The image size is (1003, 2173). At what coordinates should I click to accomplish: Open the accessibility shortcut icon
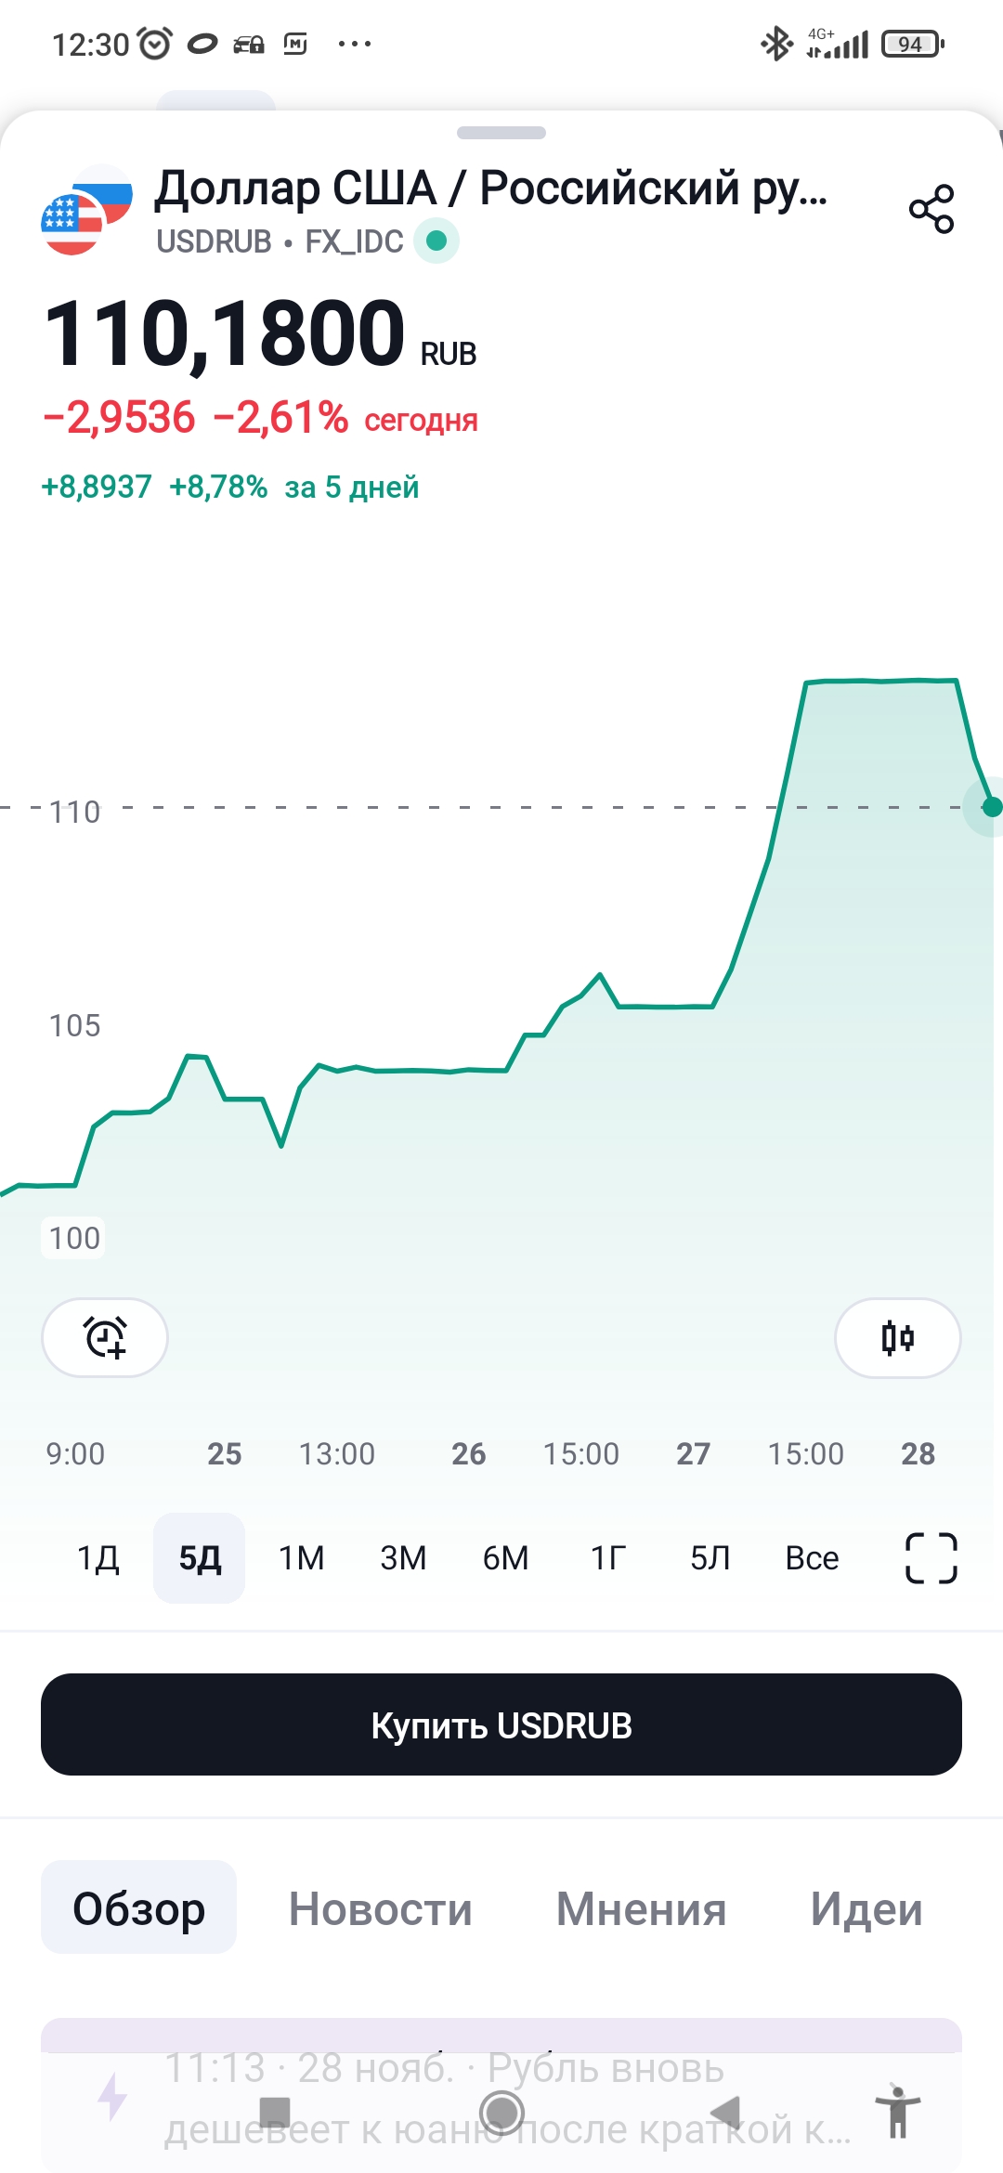pyautogui.click(x=897, y=2111)
